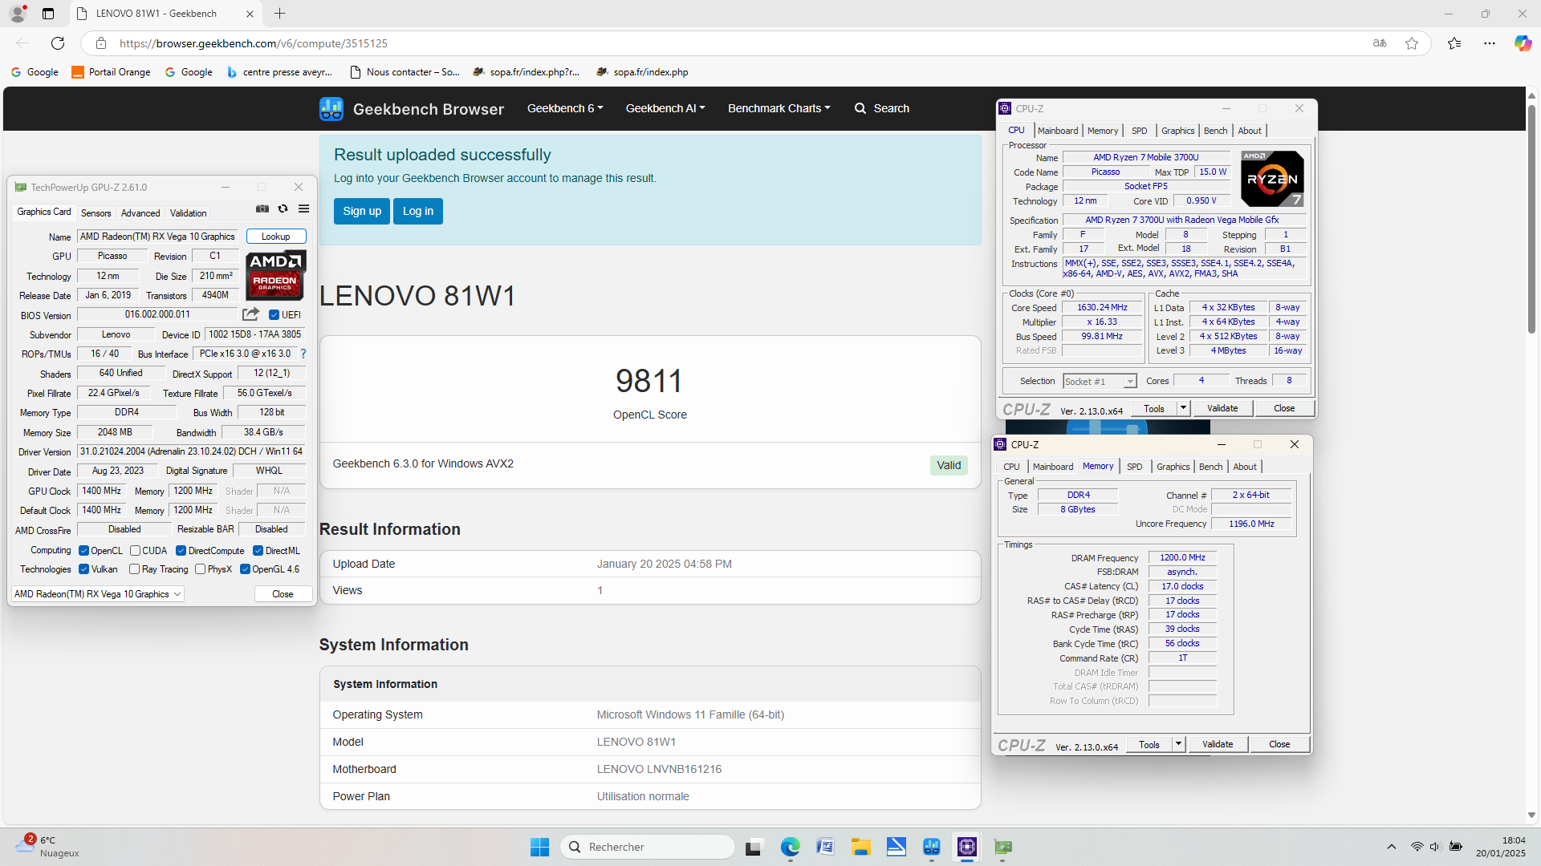
Task: Click the AMD Radeon Graphics logo
Action: click(275, 275)
